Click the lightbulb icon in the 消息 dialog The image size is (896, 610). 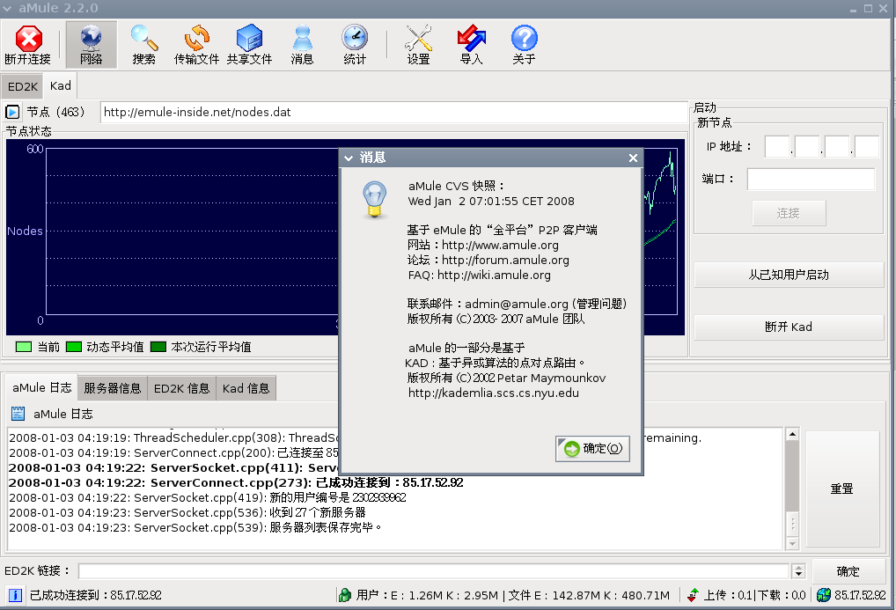tap(375, 199)
